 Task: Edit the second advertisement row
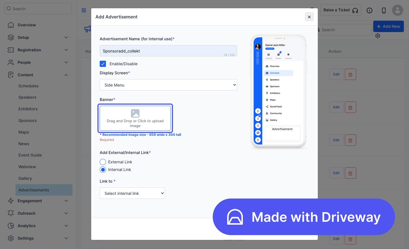coord(336,107)
